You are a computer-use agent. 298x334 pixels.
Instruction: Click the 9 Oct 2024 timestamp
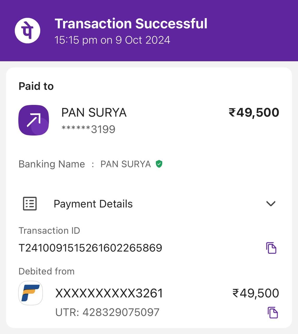[112, 40]
